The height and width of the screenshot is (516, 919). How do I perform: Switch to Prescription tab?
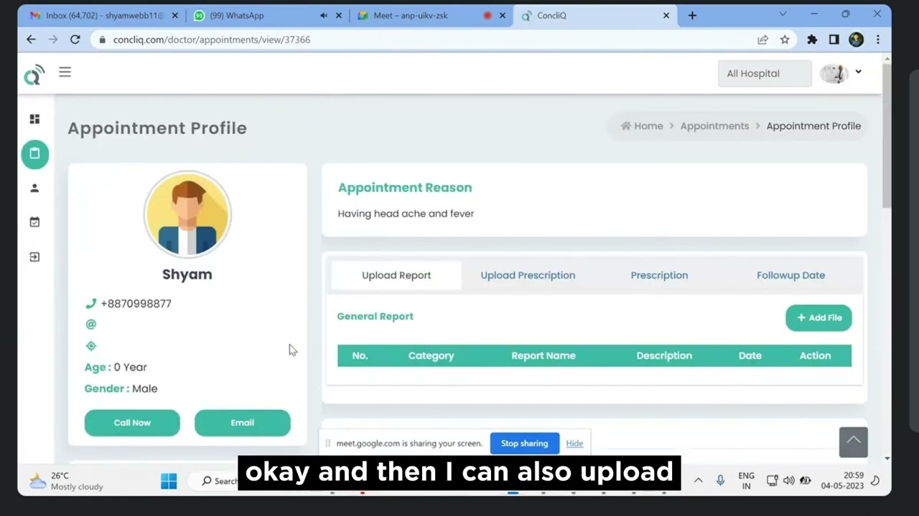point(659,275)
